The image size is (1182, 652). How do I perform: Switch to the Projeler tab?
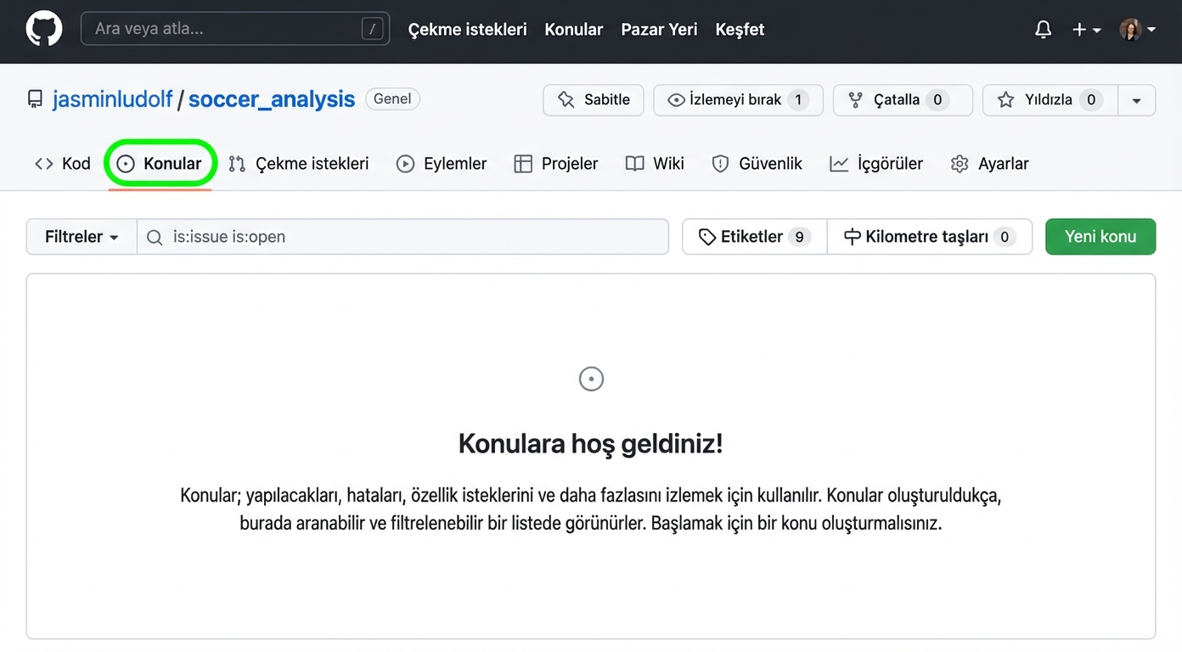tap(556, 164)
